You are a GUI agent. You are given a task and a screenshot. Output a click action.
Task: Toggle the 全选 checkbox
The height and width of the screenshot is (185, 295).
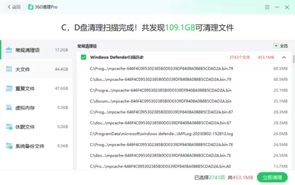[276, 46]
